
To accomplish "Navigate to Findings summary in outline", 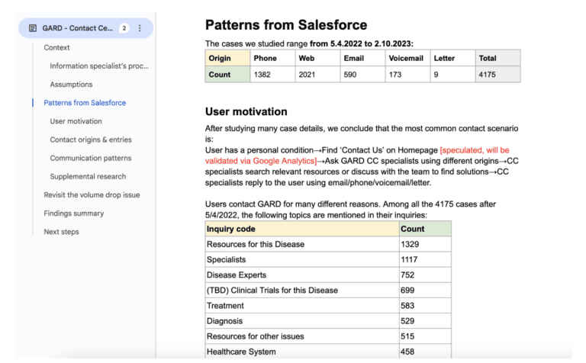I will pyautogui.click(x=73, y=214).
